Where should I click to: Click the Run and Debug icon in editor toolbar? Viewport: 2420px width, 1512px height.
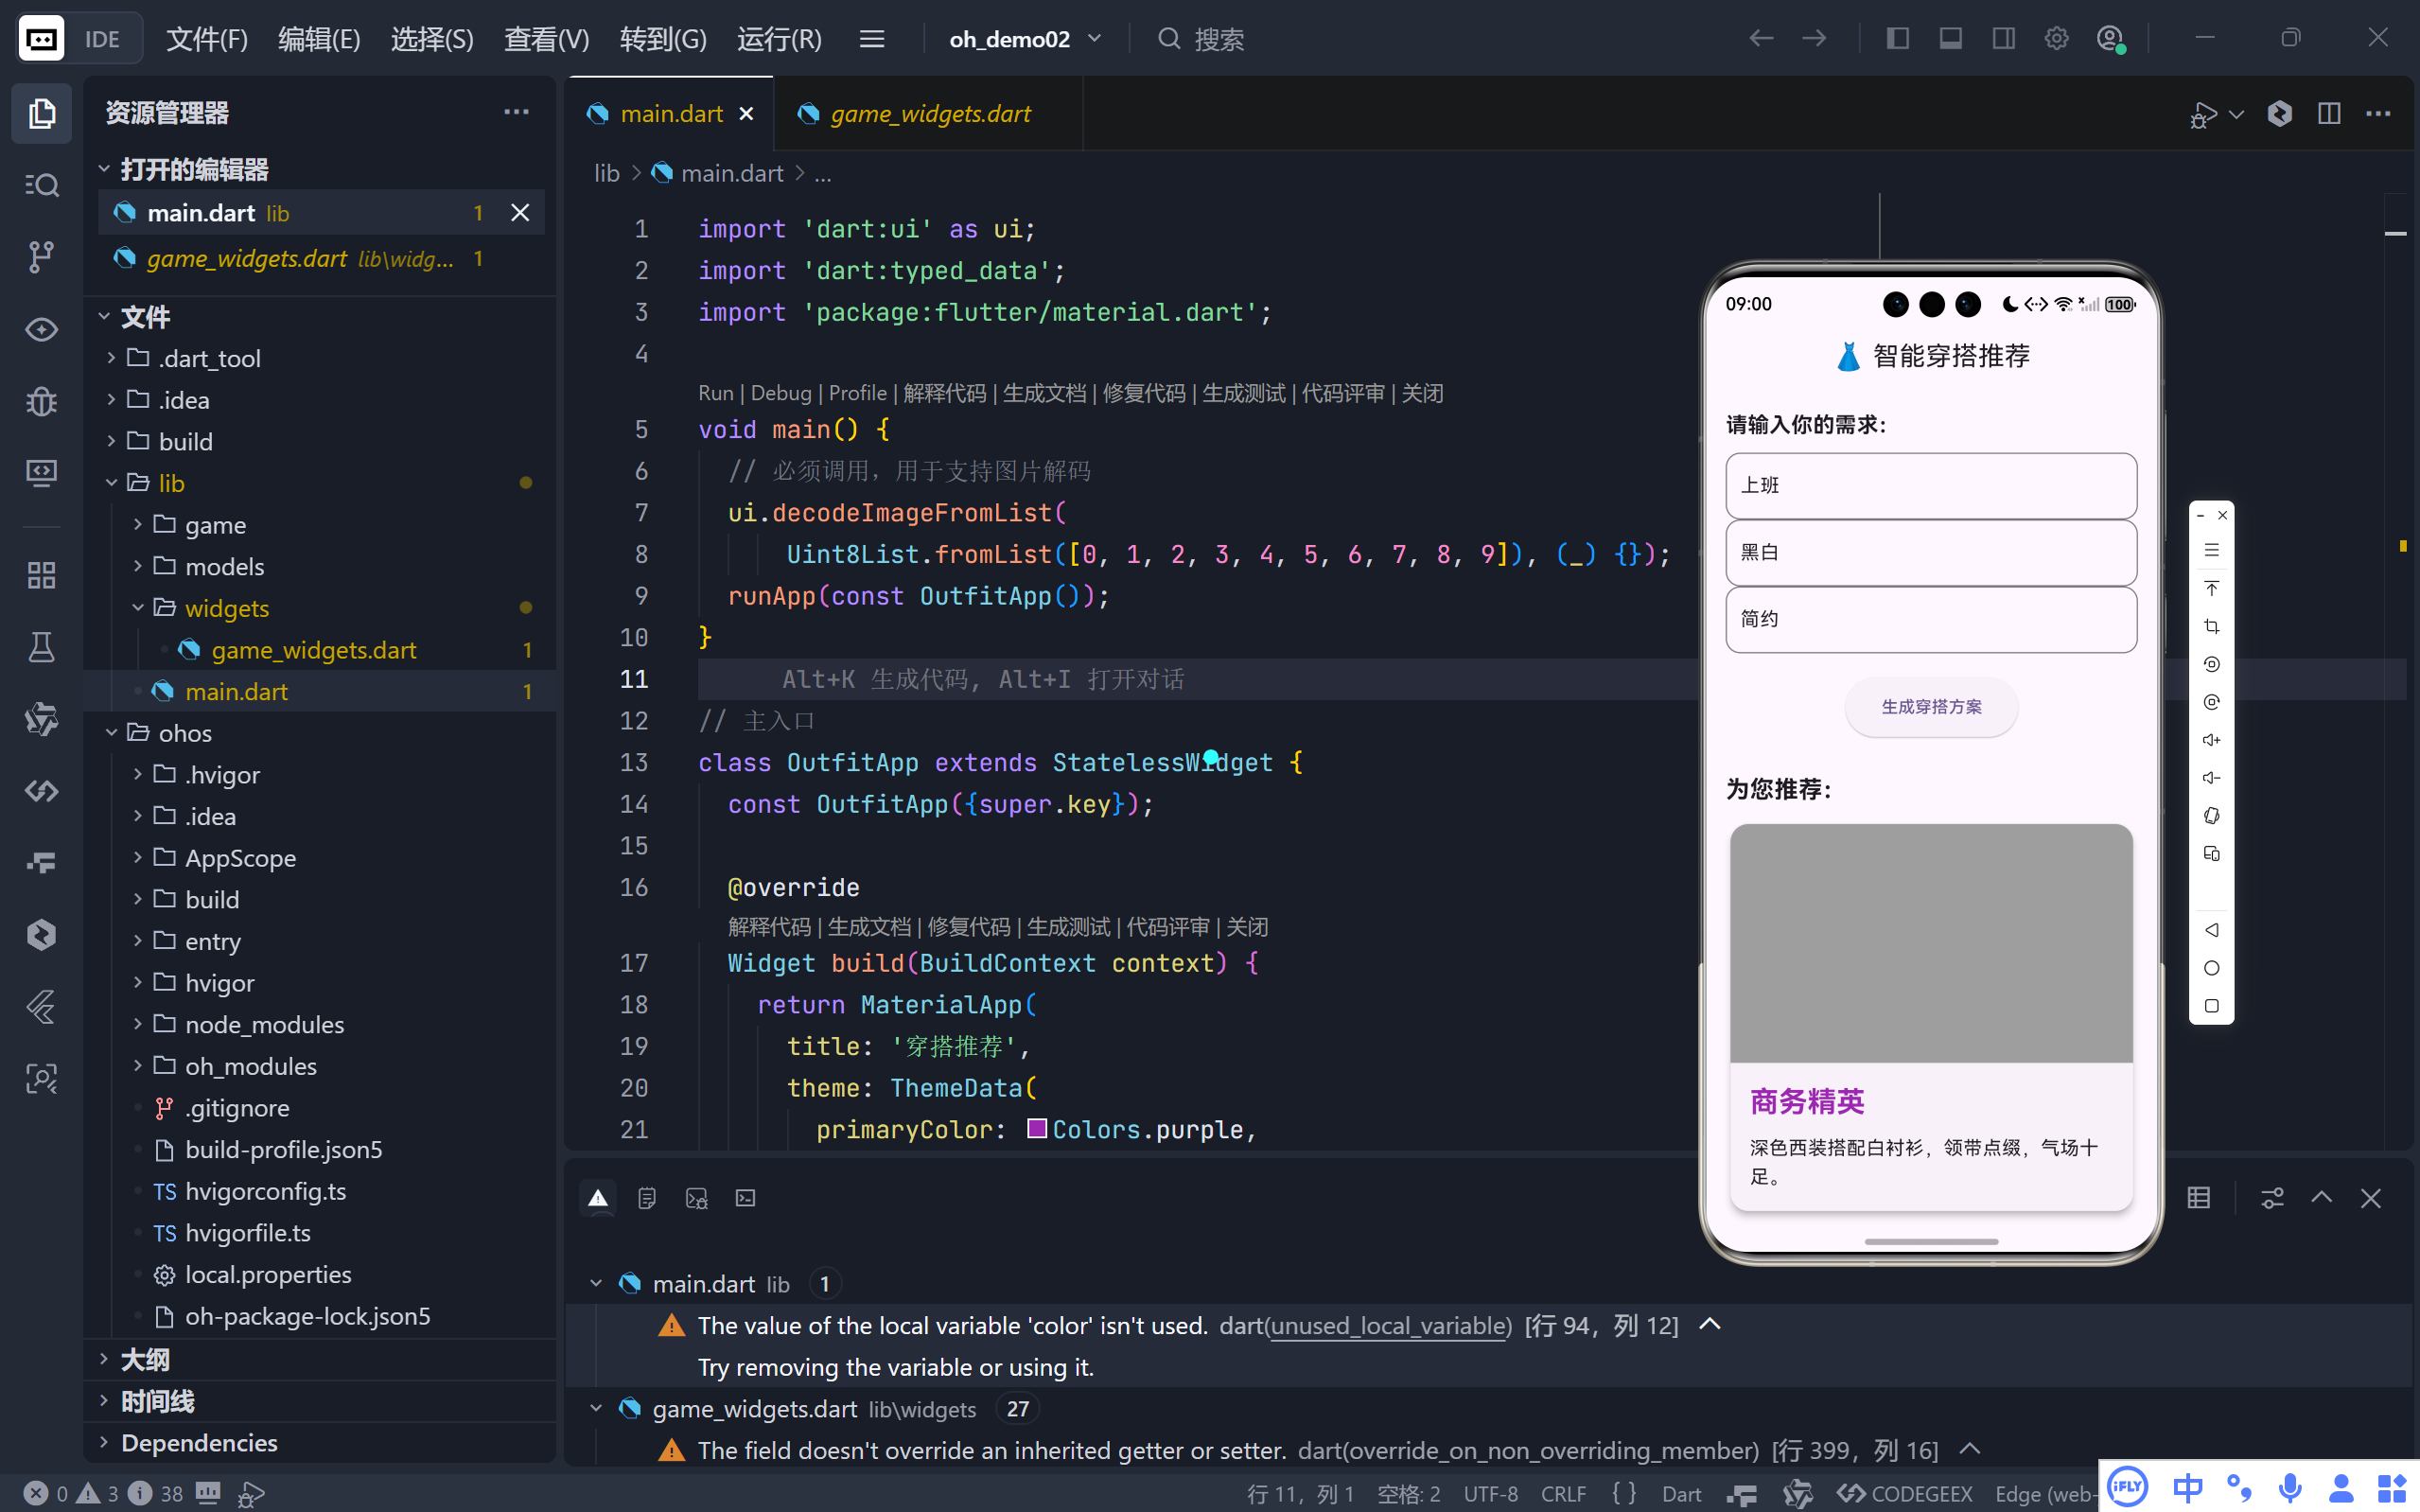pyautogui.click(x=2203, y=114)
